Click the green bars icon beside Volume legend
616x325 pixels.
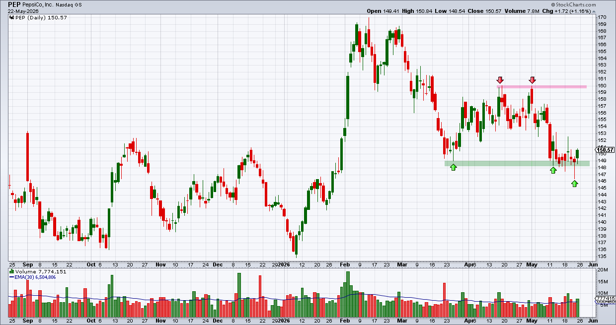(12, 271)
